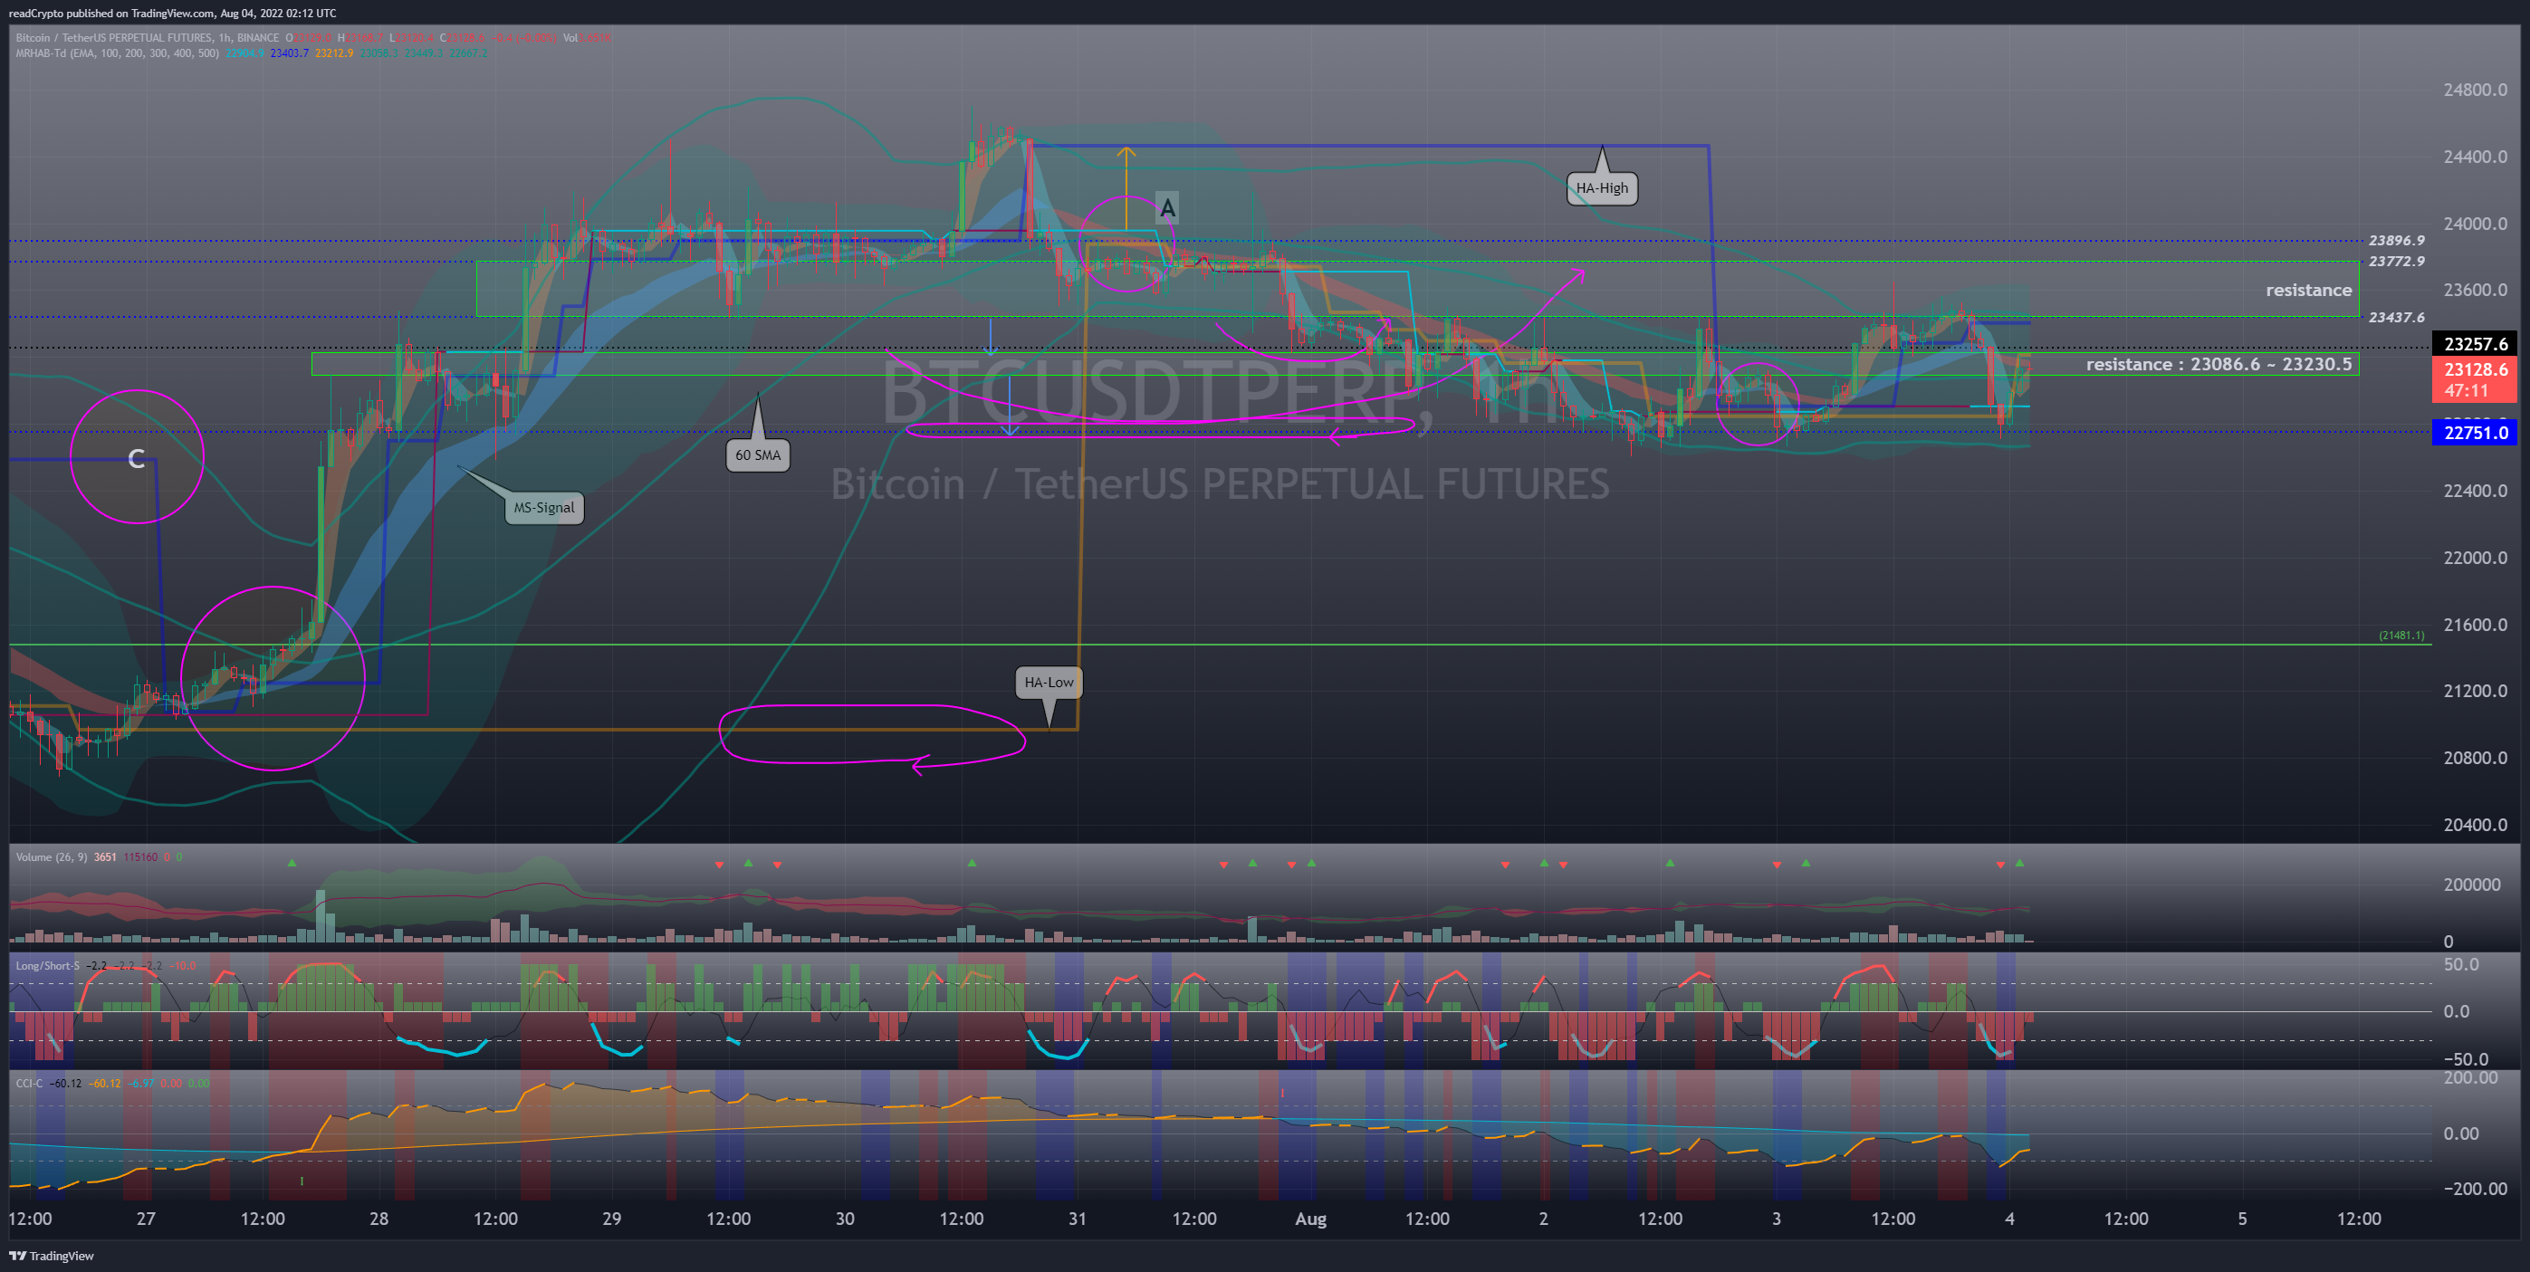The width and height of the screenshot is (2530, 1272).
Task: Click the 50.0 Long/Short axis label
Action: click(x=2461, y=963)
